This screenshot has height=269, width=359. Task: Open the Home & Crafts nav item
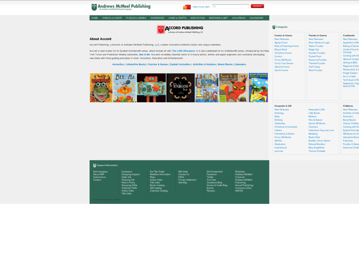click(177, 18)
